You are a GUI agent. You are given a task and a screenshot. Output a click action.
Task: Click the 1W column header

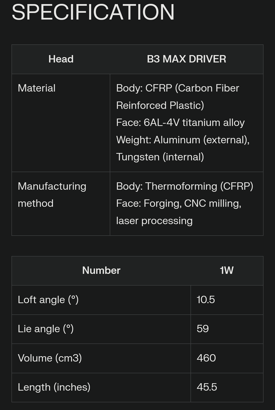tap(227, 271)
